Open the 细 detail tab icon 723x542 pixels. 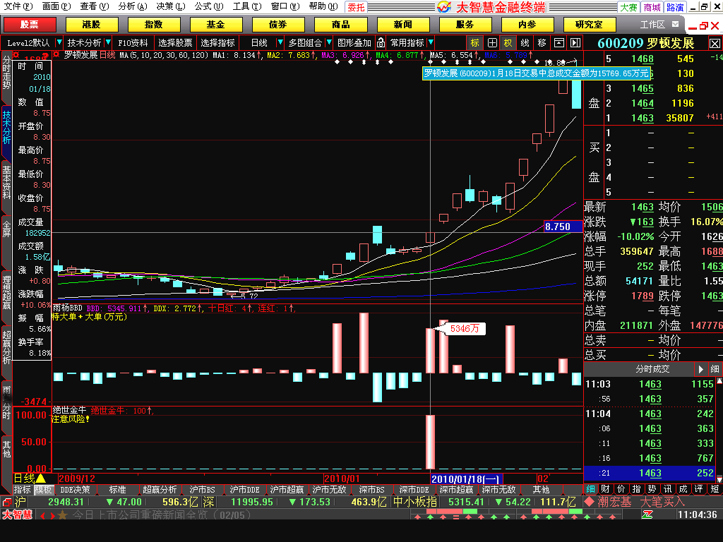click(x=591, y=489)
